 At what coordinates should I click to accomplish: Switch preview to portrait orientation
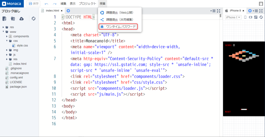click(x=245, y=17)
